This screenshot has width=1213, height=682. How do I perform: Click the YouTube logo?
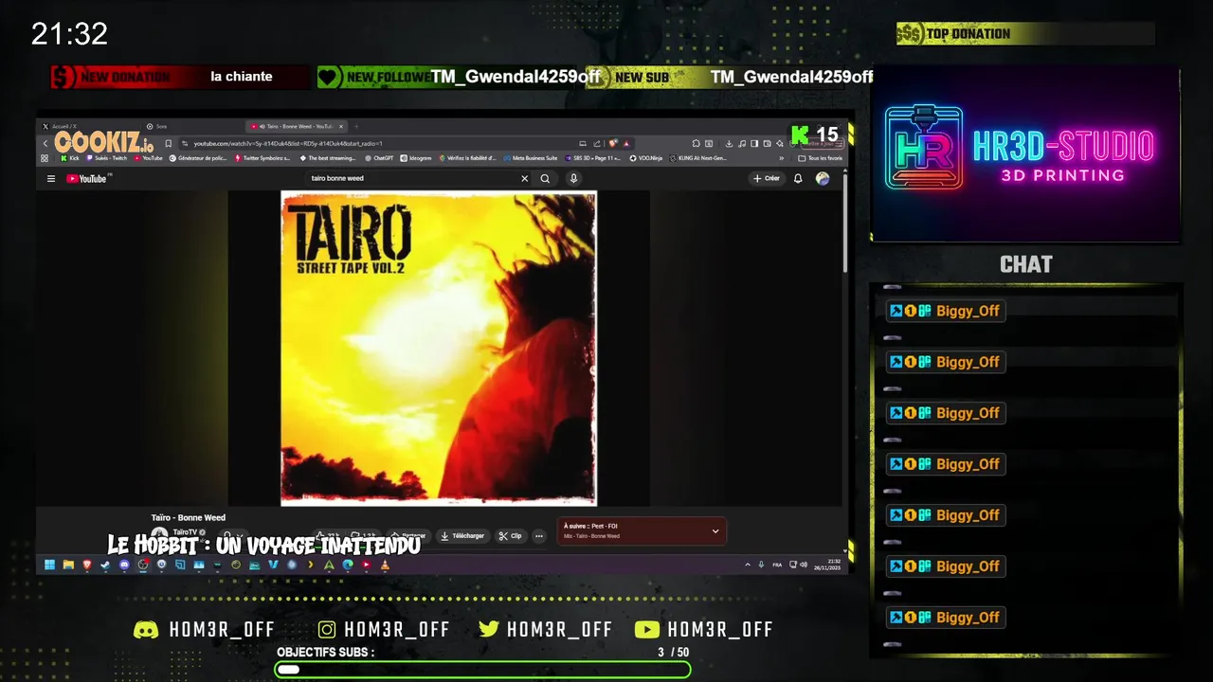pos(86,178)
